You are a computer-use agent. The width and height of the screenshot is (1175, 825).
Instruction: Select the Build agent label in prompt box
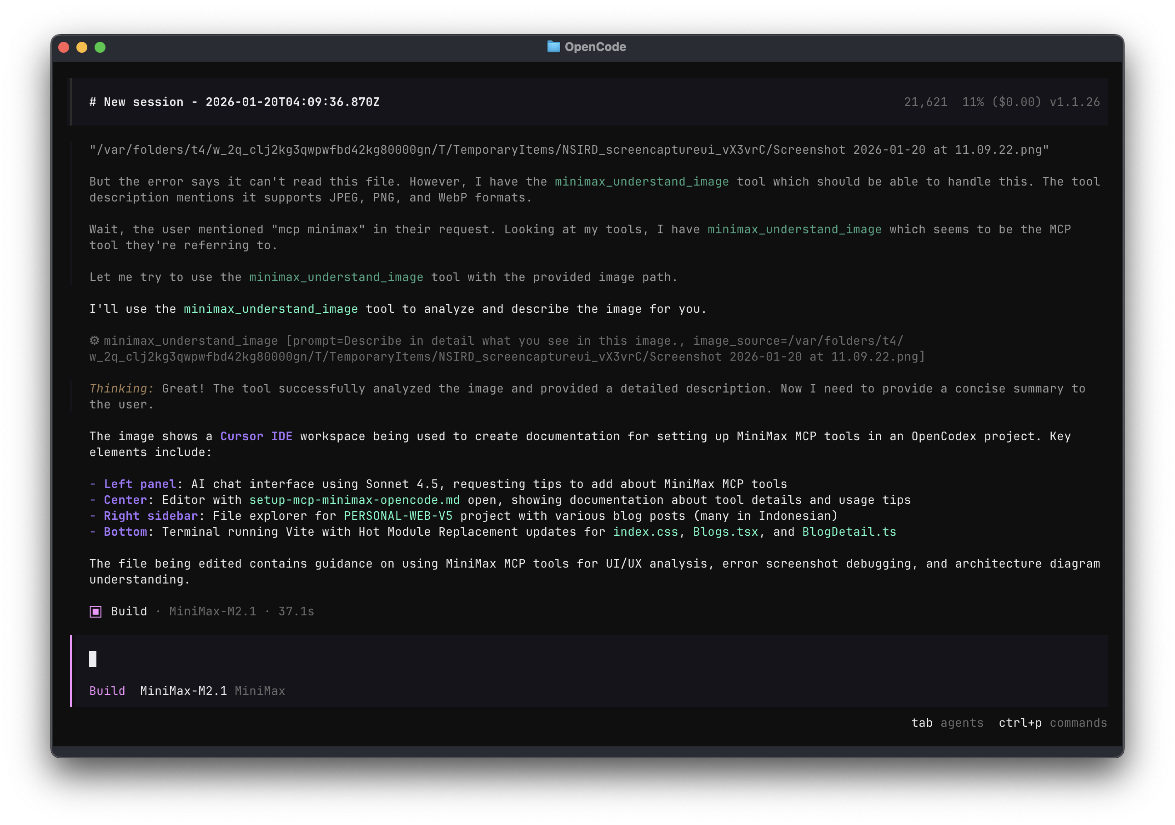click(107, 691)
